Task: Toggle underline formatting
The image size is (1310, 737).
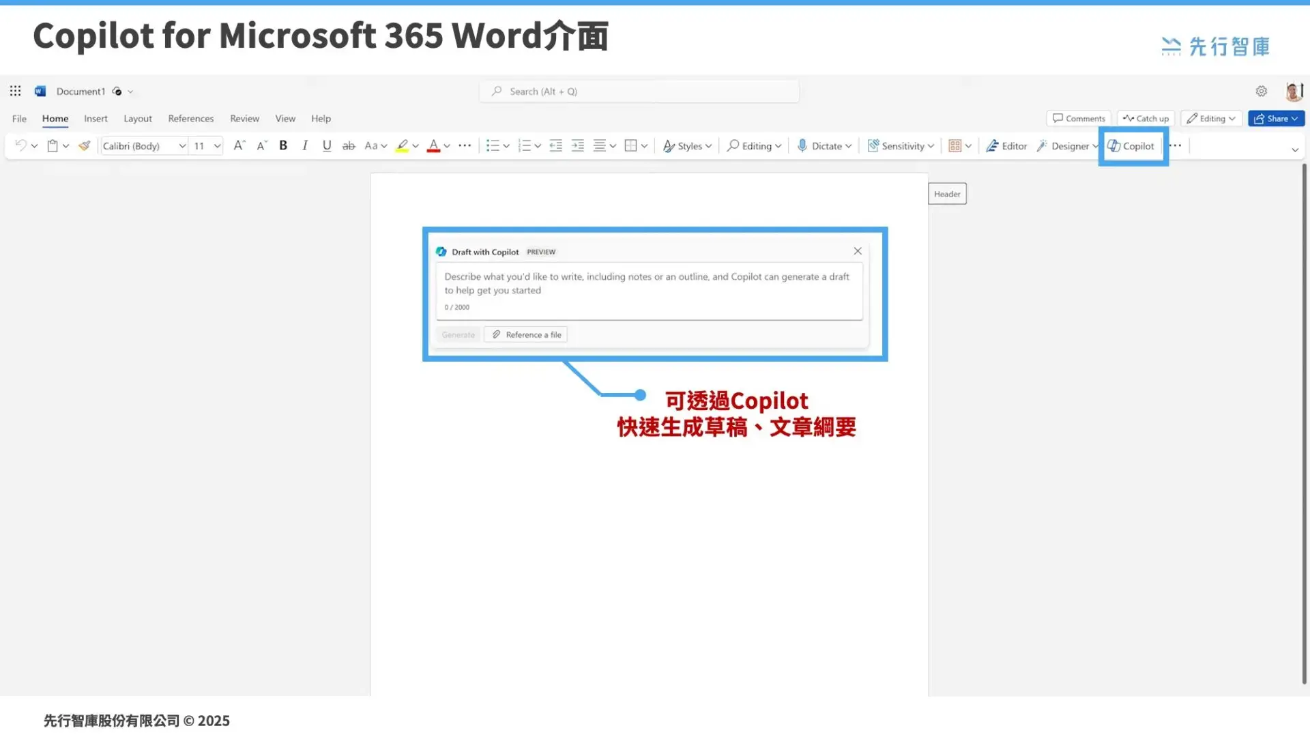Action: tap(327, 145)
